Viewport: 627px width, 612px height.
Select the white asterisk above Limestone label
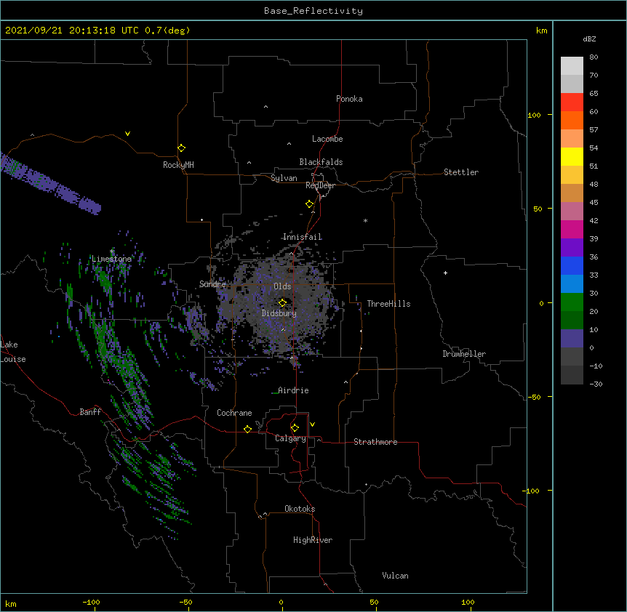tap(112, 251)
